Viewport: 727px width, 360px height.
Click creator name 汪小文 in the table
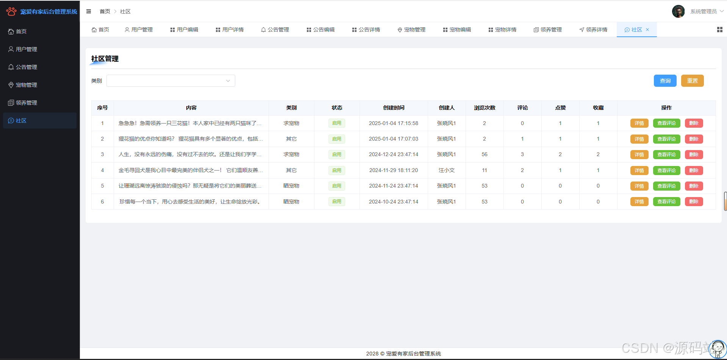click(x=447, y=171)
